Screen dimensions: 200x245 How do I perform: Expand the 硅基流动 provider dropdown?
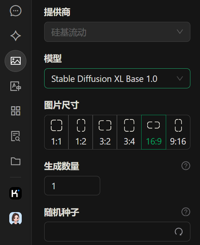117,32
